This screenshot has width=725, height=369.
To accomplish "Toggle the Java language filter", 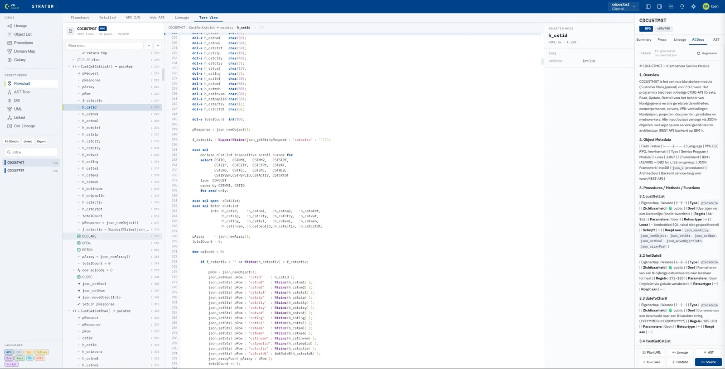I will [x=19, y=358].
